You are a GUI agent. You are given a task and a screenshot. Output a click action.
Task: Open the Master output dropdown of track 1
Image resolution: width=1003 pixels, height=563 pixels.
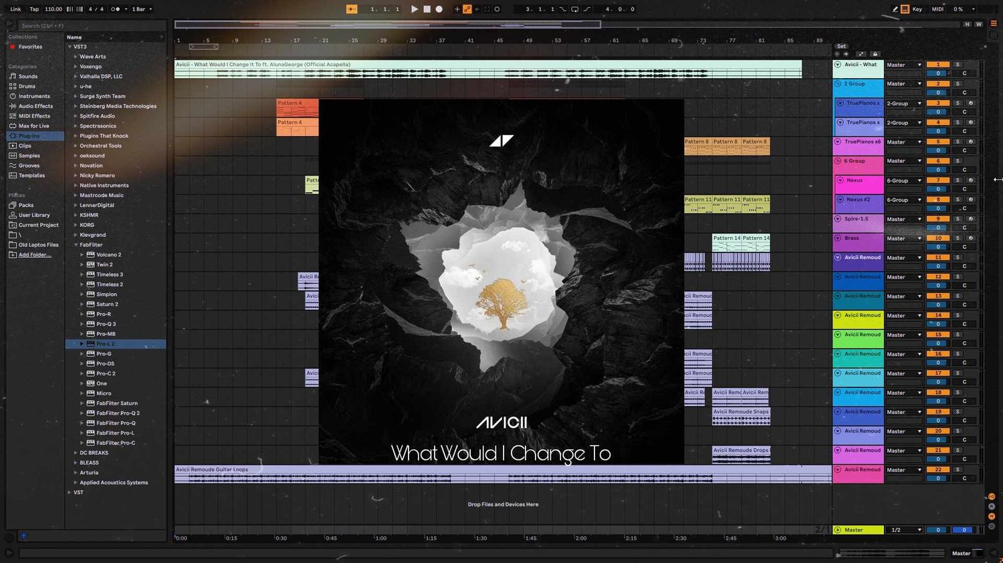click(x=903, y=65)
